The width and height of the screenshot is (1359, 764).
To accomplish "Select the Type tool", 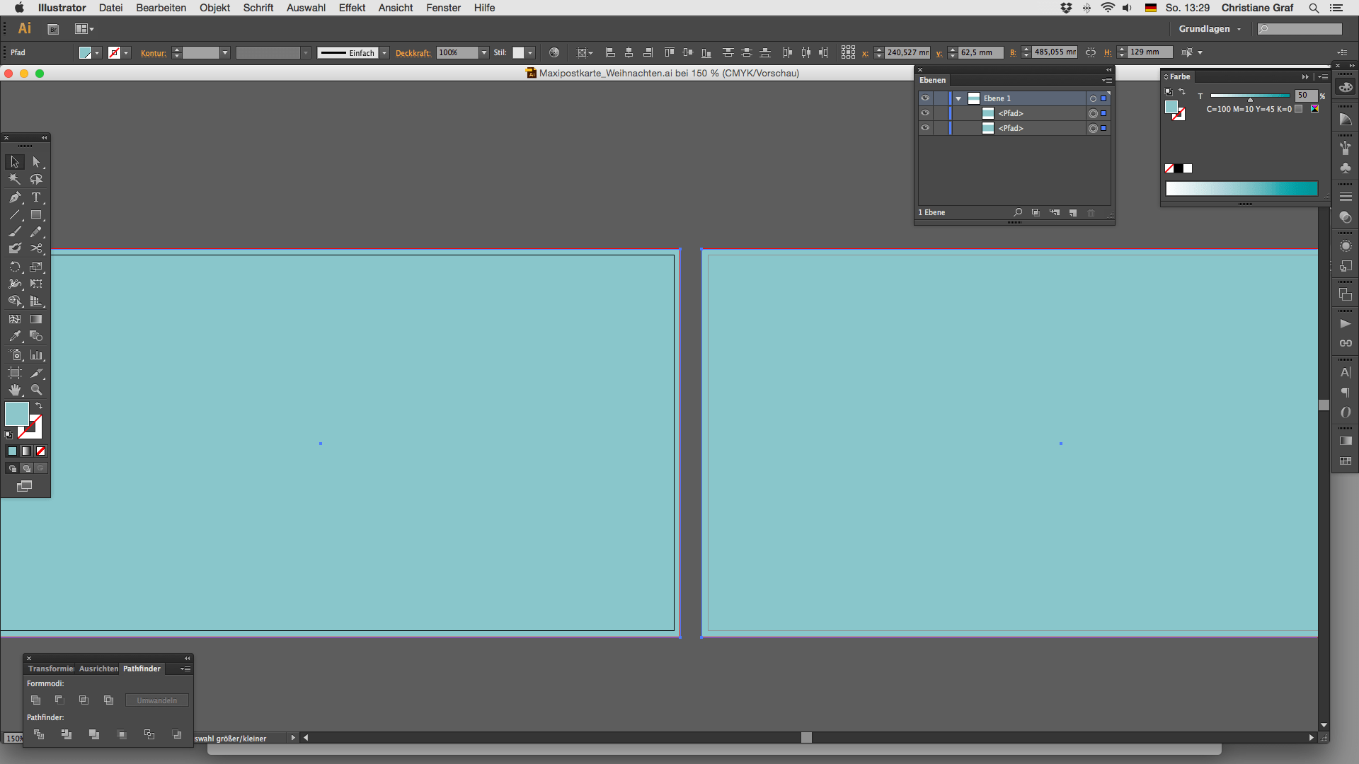I will [36, 197].
